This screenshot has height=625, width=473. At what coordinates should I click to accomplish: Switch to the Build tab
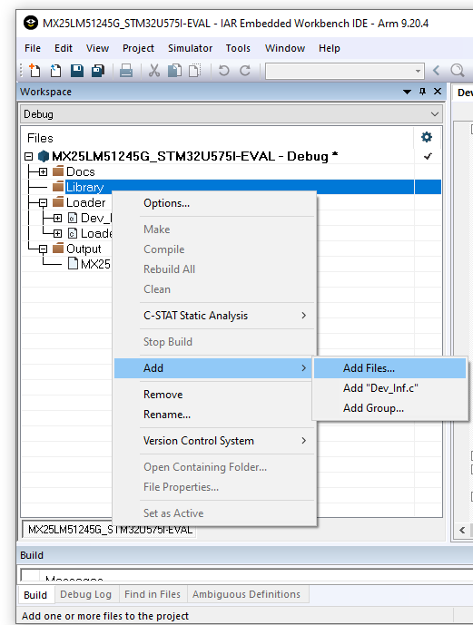pyautogui.click(x=35, y=595)
